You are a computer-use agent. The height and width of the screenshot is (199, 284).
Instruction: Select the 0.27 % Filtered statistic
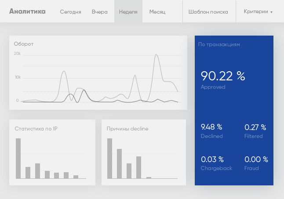tap(255, 131)
